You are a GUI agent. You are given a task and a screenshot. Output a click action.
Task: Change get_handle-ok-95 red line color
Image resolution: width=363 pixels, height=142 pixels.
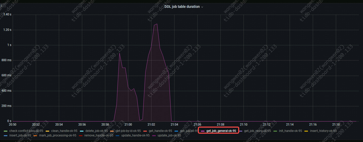click(x=145, y=131)
